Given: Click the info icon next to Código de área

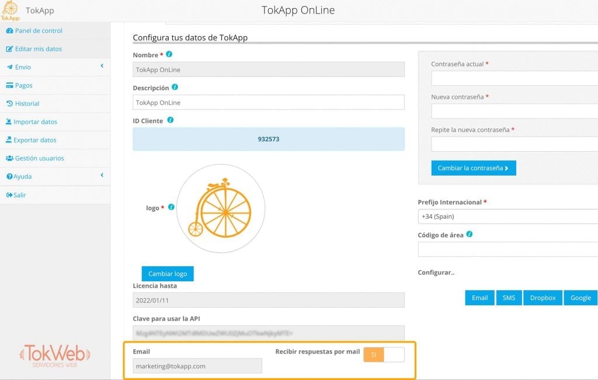Looking at the screenshot, I should point(470,234).
